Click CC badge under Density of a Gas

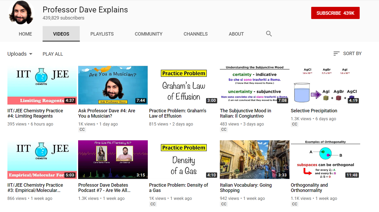click(x=153, y=204)
